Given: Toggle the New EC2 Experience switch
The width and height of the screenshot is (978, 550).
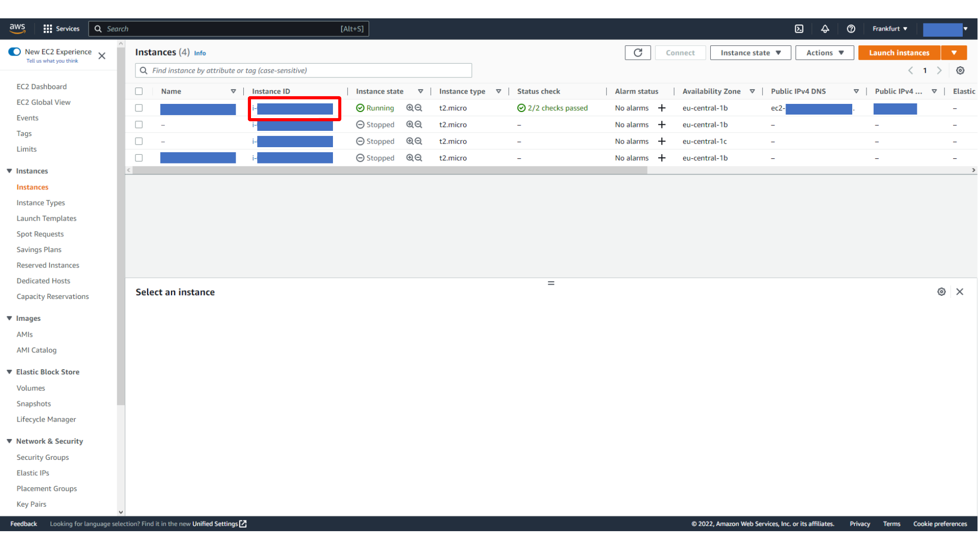Looking at the screenshot, I should click(x=14, y=51).
